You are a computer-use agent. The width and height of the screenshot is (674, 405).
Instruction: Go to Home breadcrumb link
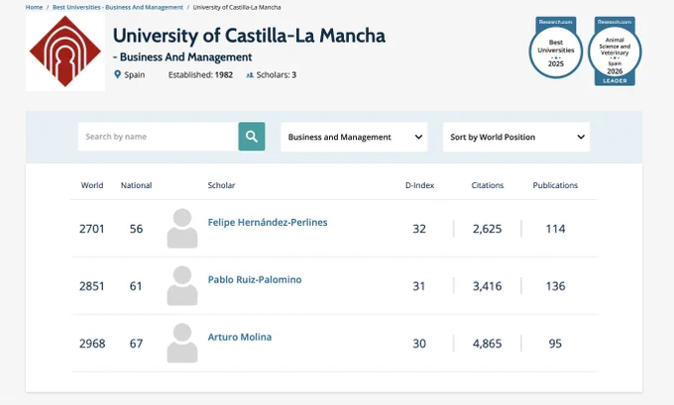[34, 7]
